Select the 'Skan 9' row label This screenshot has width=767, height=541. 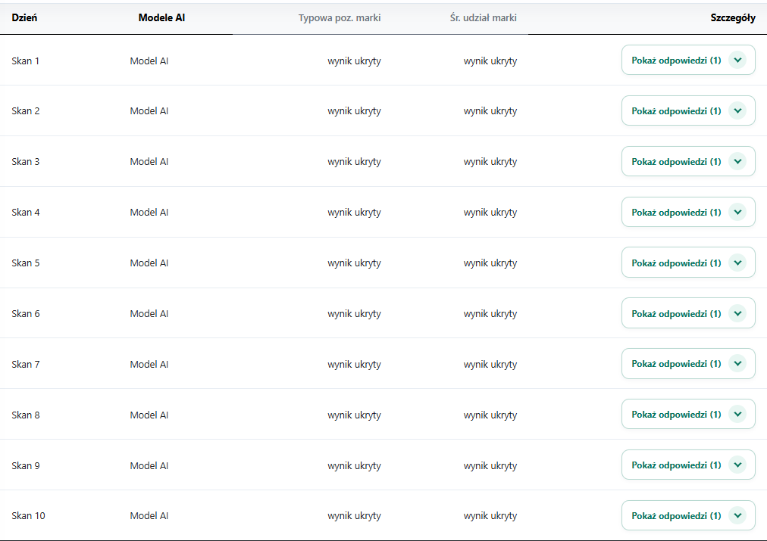(x=26, y=466)
